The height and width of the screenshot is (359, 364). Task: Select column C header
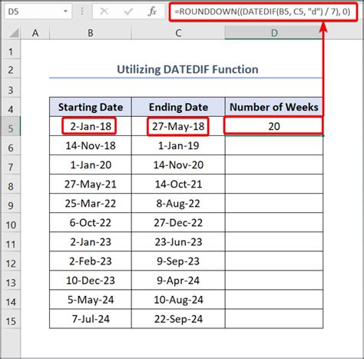click(178, 33)
